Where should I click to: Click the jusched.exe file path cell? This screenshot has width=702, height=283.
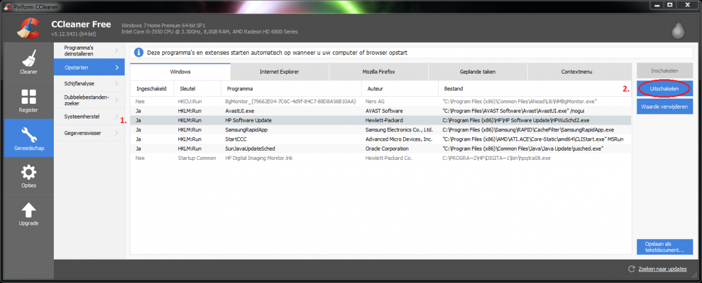pos(523,148)
